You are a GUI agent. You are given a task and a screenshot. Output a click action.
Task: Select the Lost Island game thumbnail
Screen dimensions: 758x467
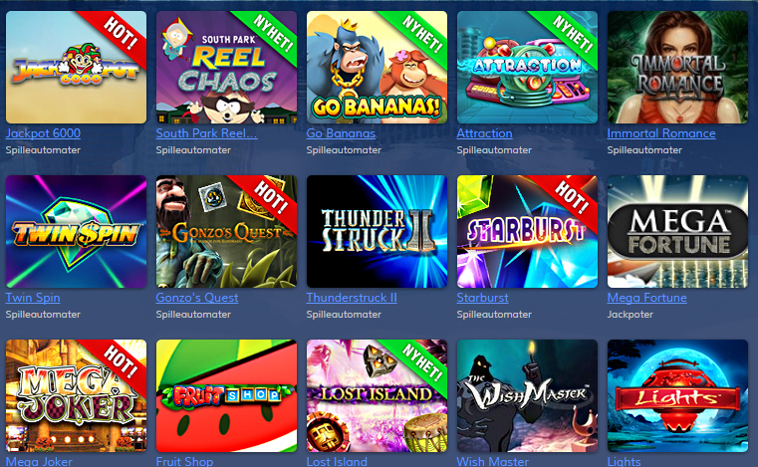click(377, 396)
